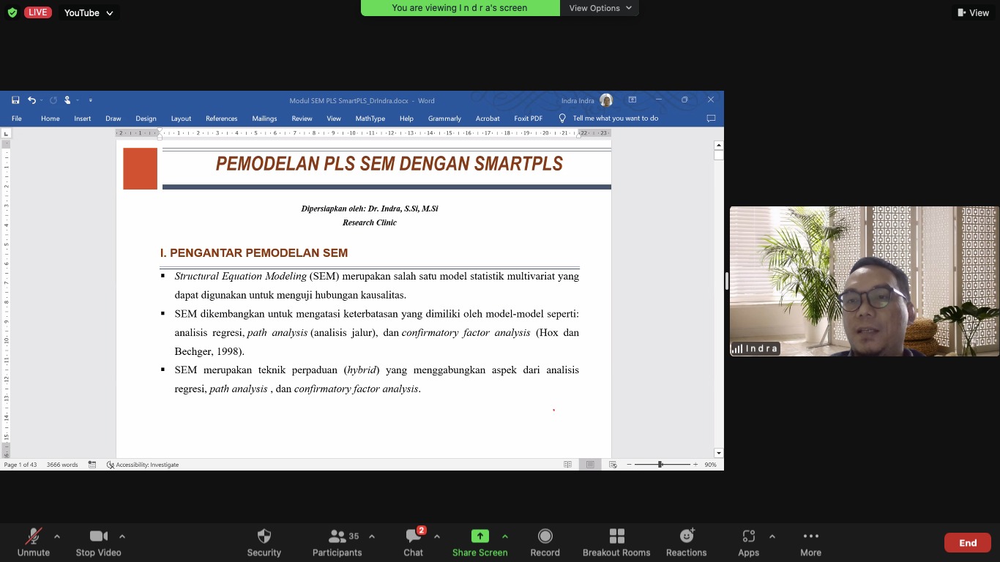Open Breakout Rooms

coord(616,543)
